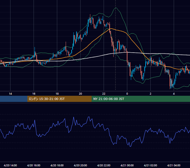Click the 22 hour axis label
This screenshot has height=168, width=190.
pos(104,94)
